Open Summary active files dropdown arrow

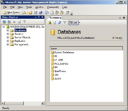[x=120, y=18]
